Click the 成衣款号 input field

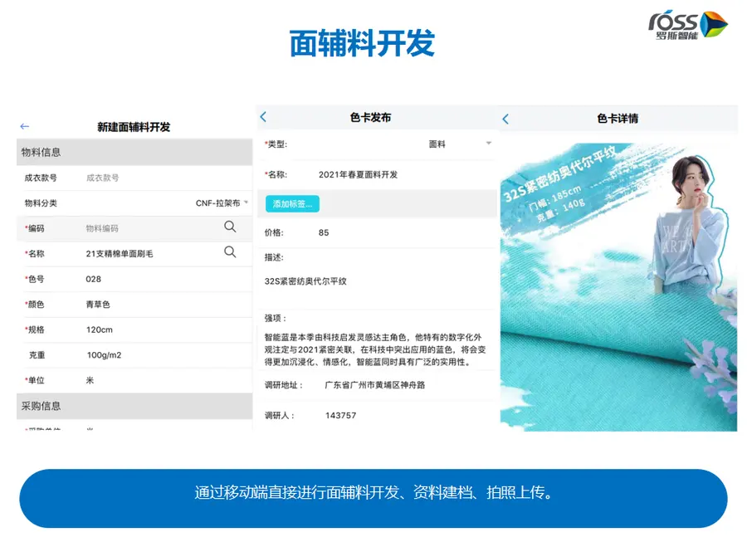click(162, 178)
